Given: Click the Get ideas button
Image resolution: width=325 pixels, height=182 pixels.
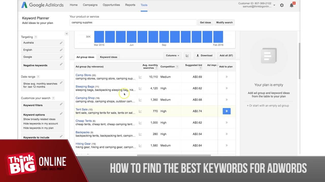Looking at the screenshot, I should click(205, 22).
